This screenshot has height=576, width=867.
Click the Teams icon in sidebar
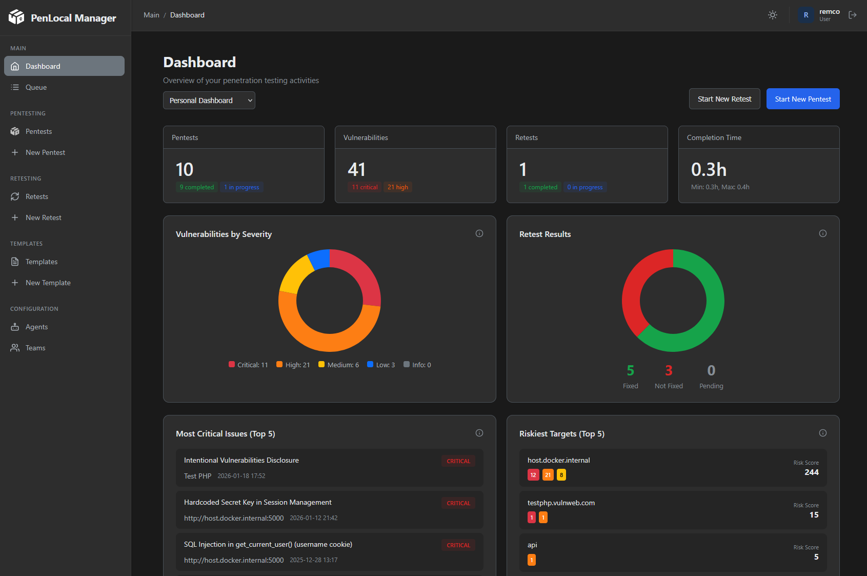(15, 348)
